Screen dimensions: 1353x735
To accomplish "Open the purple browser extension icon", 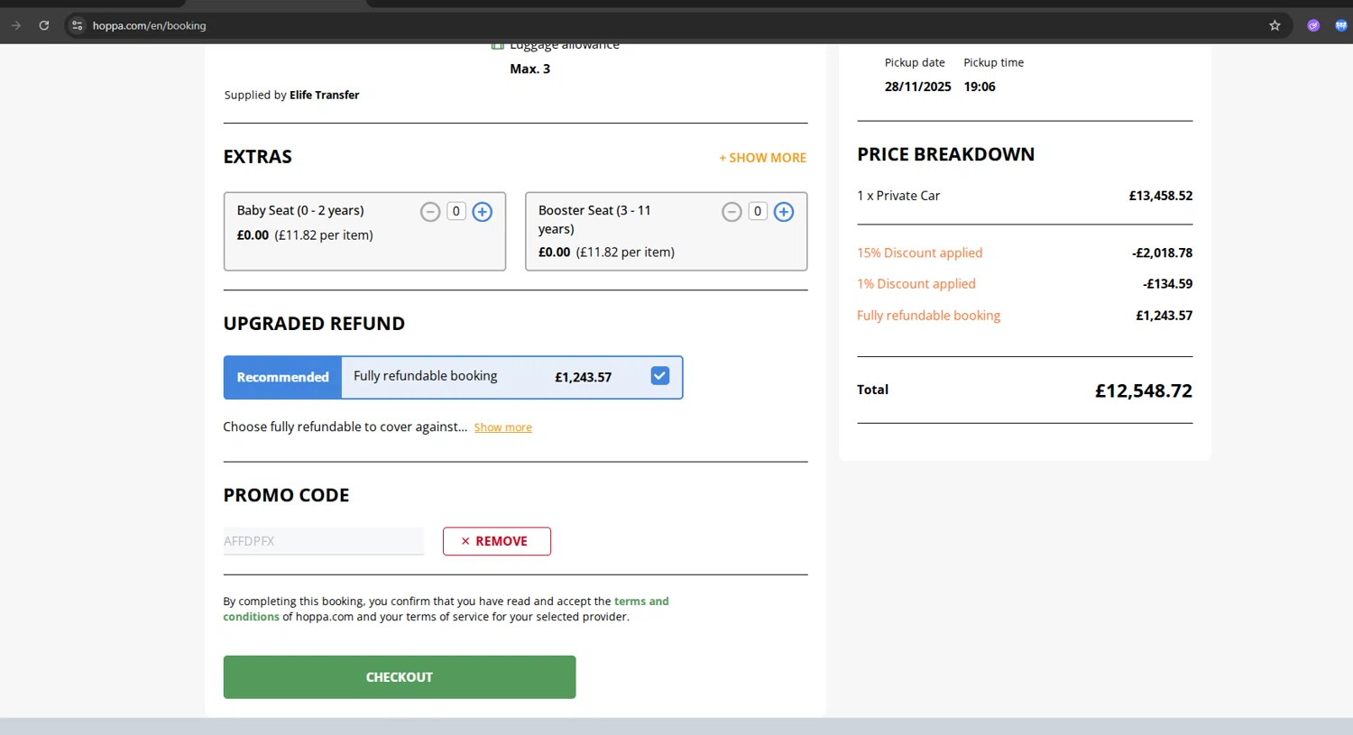I will (1313, 25).
